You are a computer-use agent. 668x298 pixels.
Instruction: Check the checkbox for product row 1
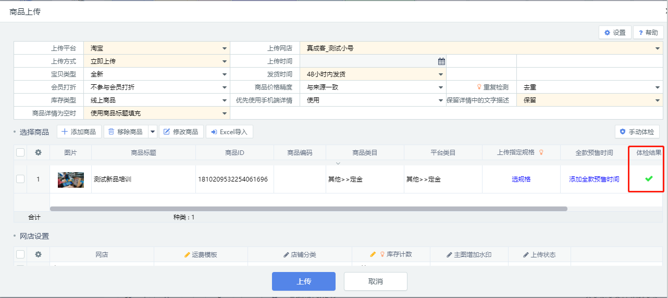(x=20, y=179)
